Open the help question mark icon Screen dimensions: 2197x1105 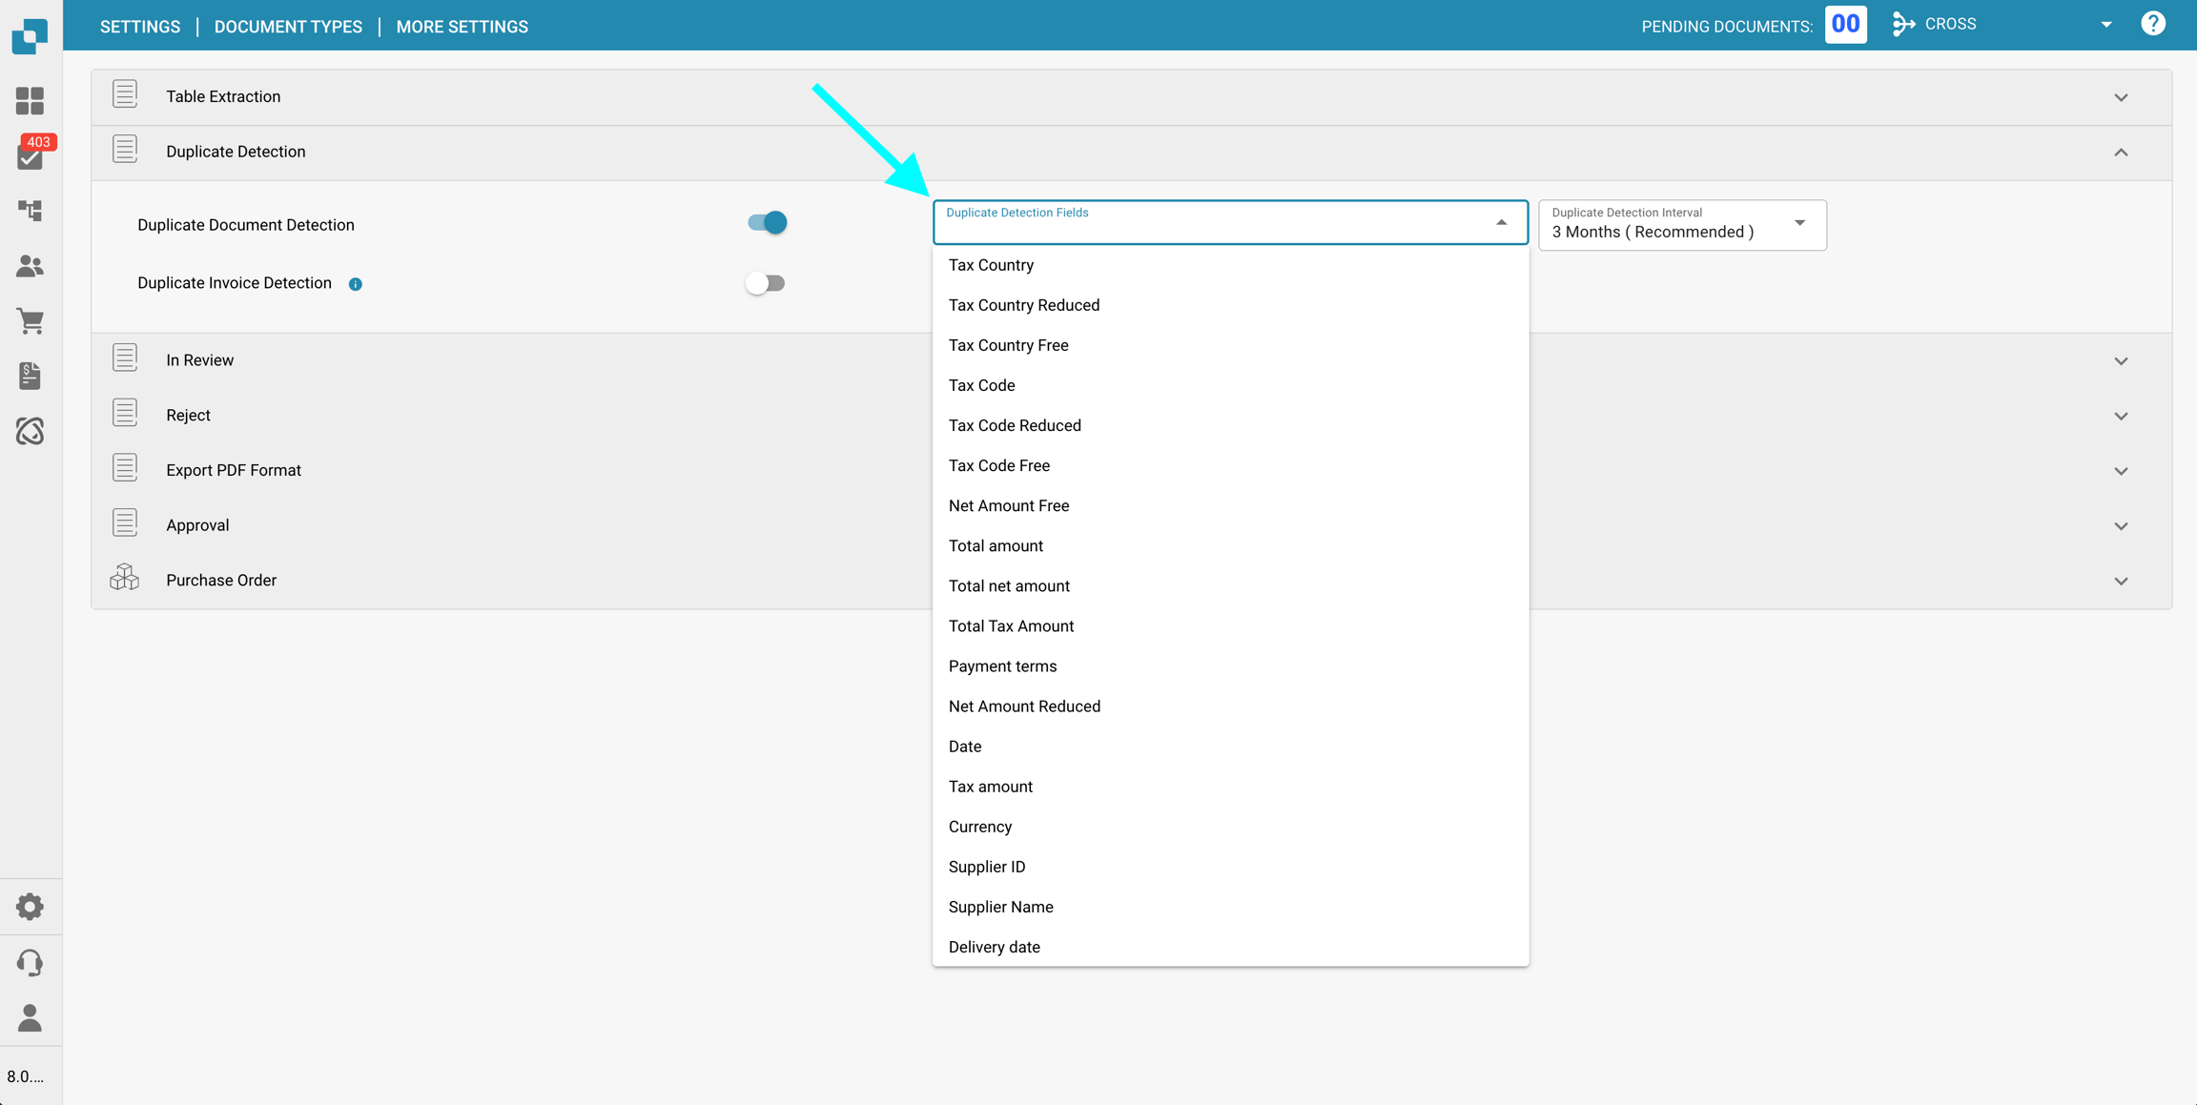coord(2152,24)
